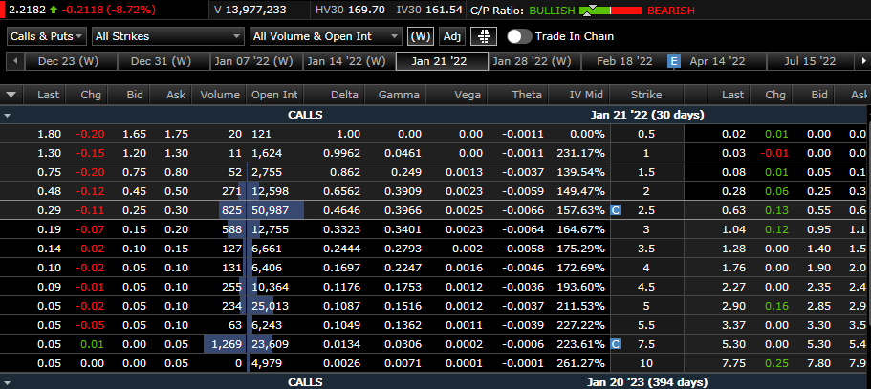Click put bid 2.85 for strike 5
Viewport: 871px width, 389px height.
click(819, 306)
